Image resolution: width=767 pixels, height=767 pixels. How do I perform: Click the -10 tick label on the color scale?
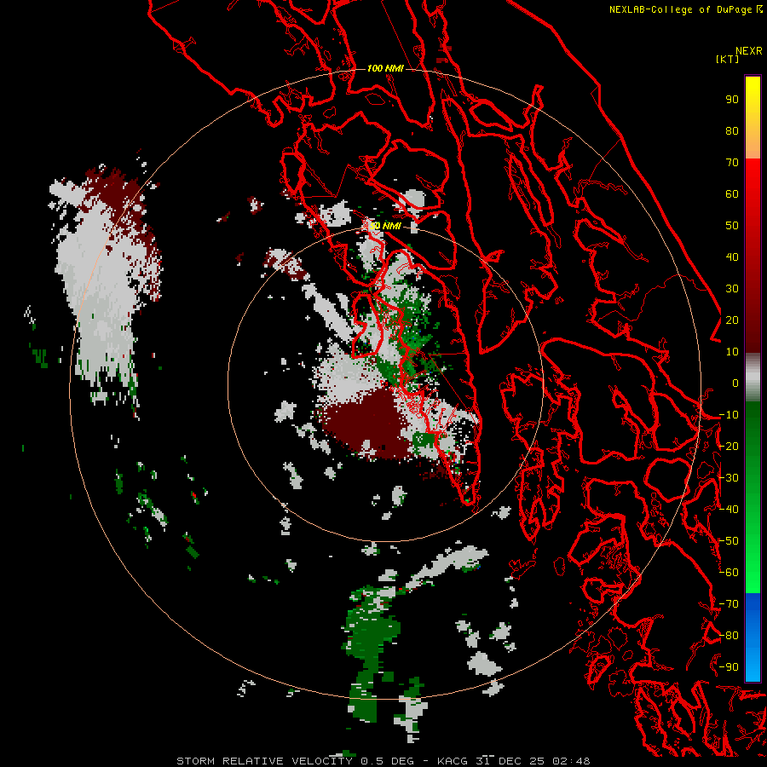coord(729,415)
